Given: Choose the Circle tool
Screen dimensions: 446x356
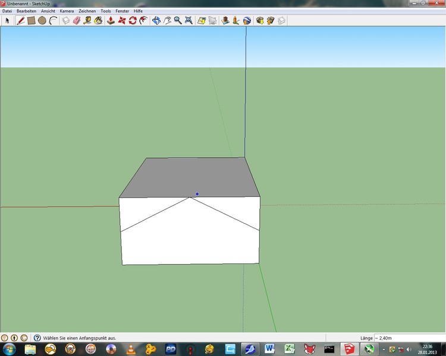Looking at the screenshot, I should [x=42, y=20].
